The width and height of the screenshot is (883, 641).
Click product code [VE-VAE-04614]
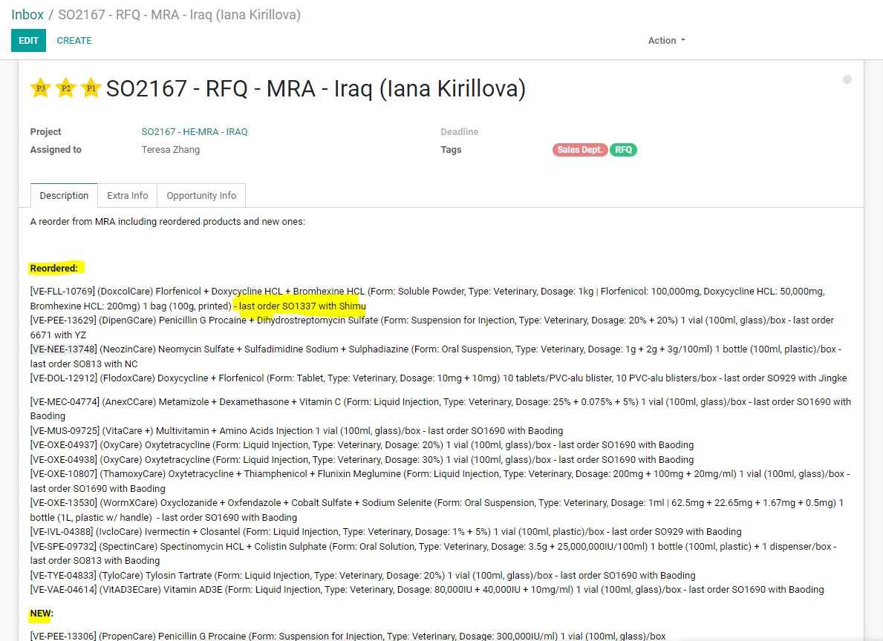[63, 590]
